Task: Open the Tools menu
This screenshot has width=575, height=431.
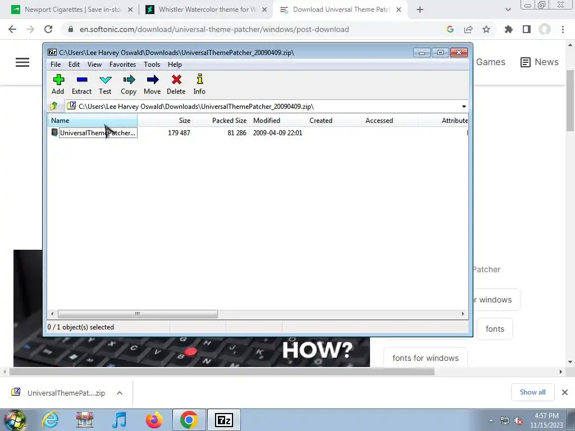Action: point(152,65)
